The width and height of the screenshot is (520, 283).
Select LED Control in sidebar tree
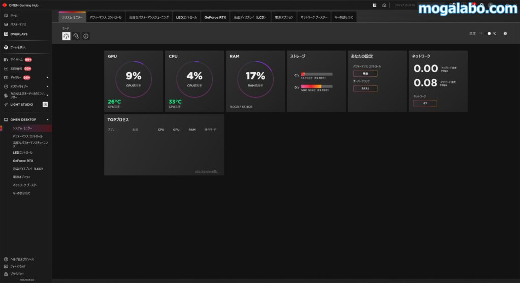(22, 152)
